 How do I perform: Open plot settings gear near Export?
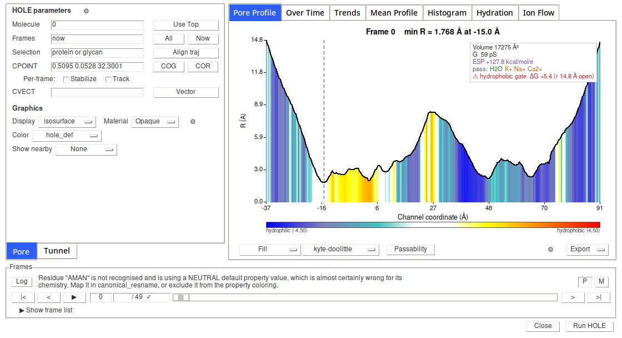point(550,250)
